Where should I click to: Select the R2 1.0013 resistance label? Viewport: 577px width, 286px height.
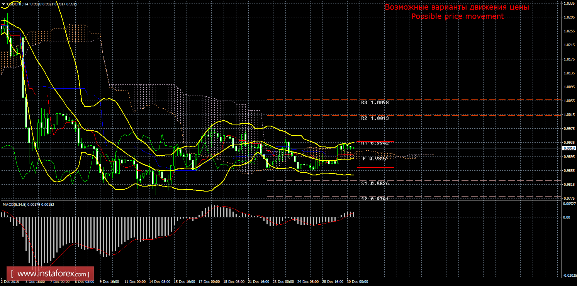(x=375, y=118)
